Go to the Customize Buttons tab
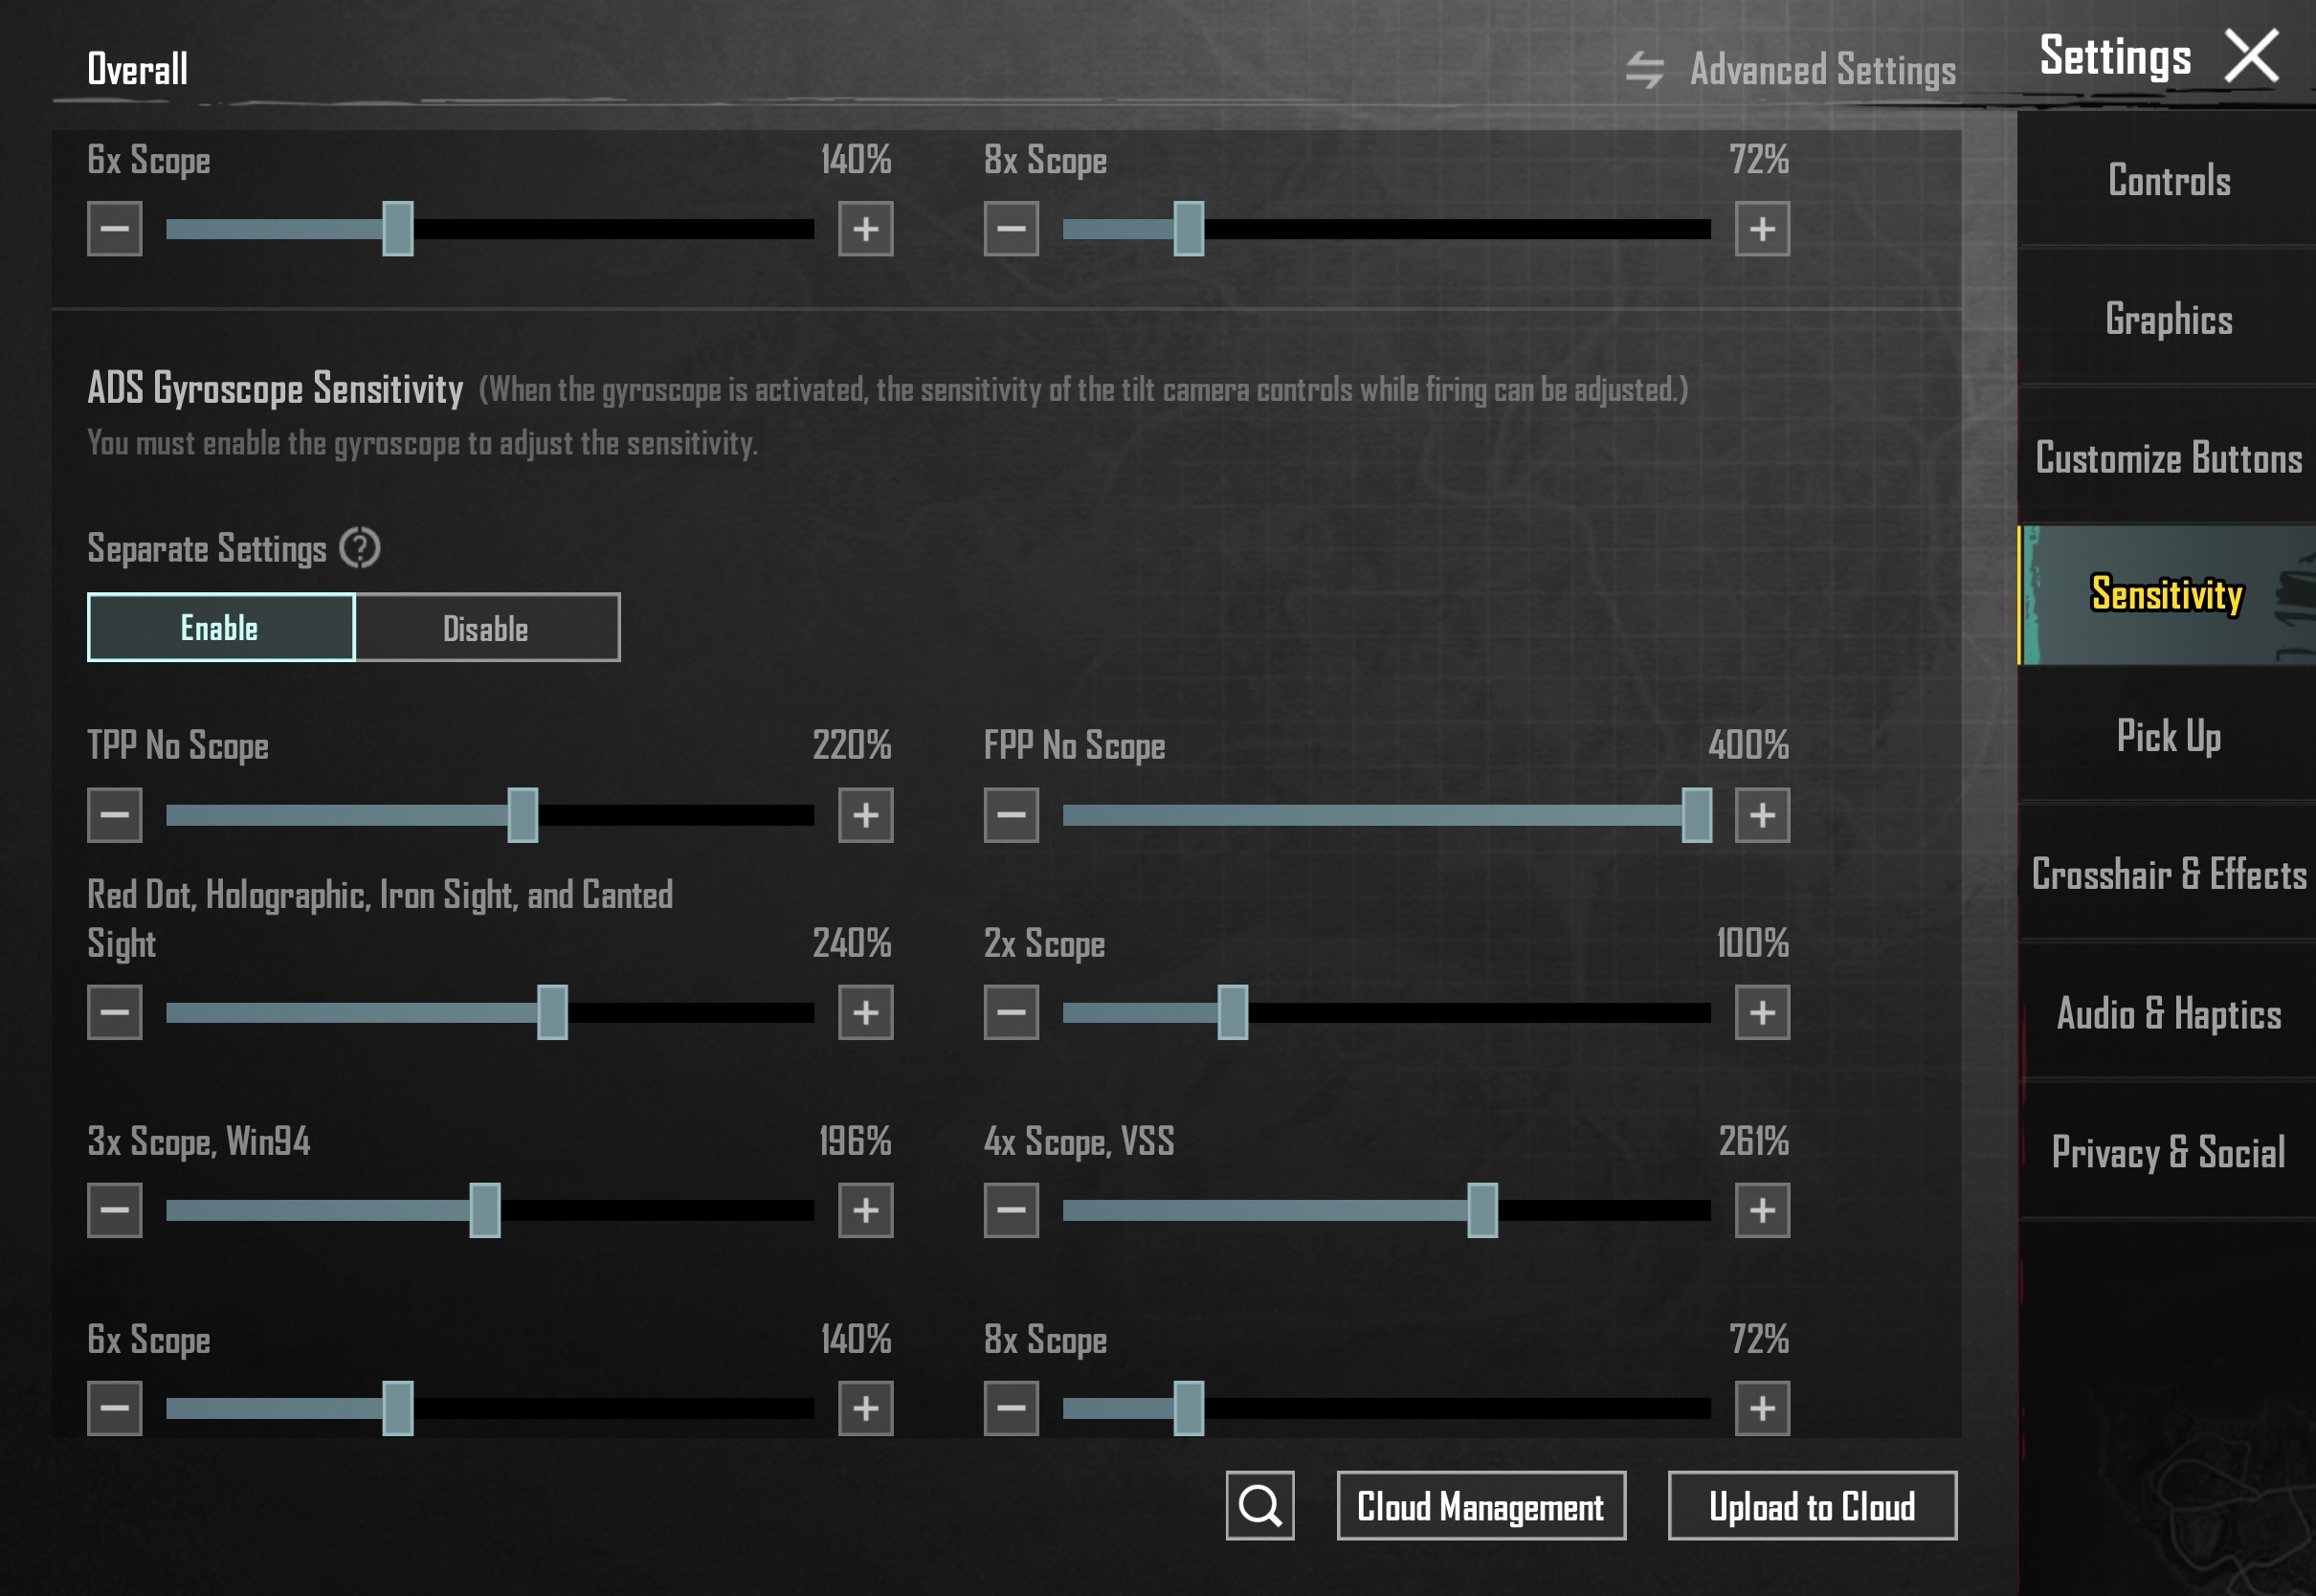The width and height of the screenshot is (2316, 1596). coord(2168,458)
